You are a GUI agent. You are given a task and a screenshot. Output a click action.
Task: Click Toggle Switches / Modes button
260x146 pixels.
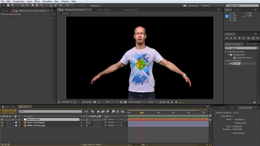point(92,144)
